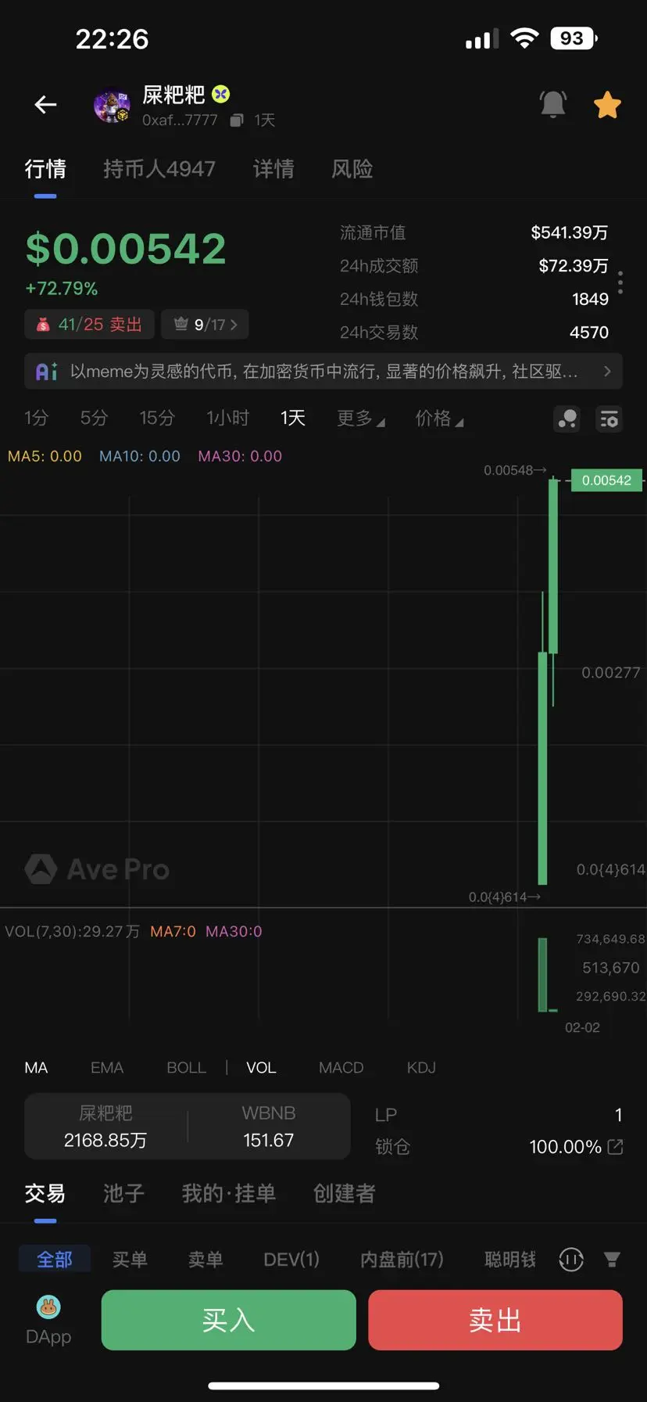The height and width of the screenshot is (1402, 647).
Task: Enable the MA indicator
Action: coord(36,1068)
